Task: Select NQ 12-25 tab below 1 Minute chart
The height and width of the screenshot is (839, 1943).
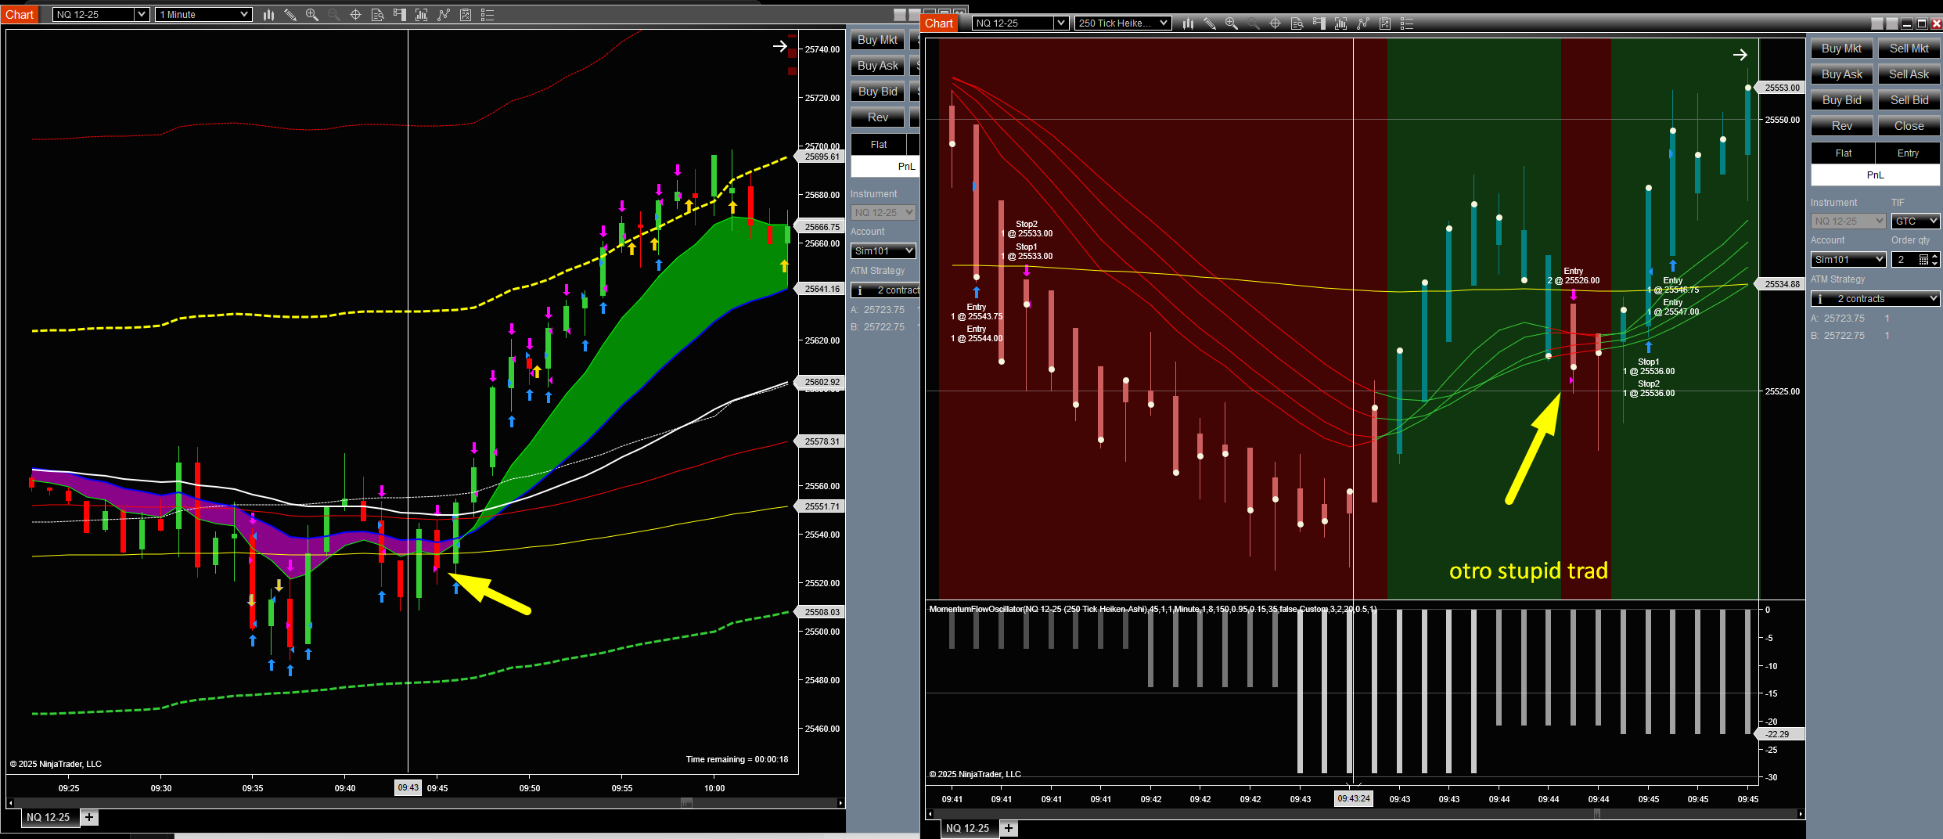Action: tap(49, 817)
